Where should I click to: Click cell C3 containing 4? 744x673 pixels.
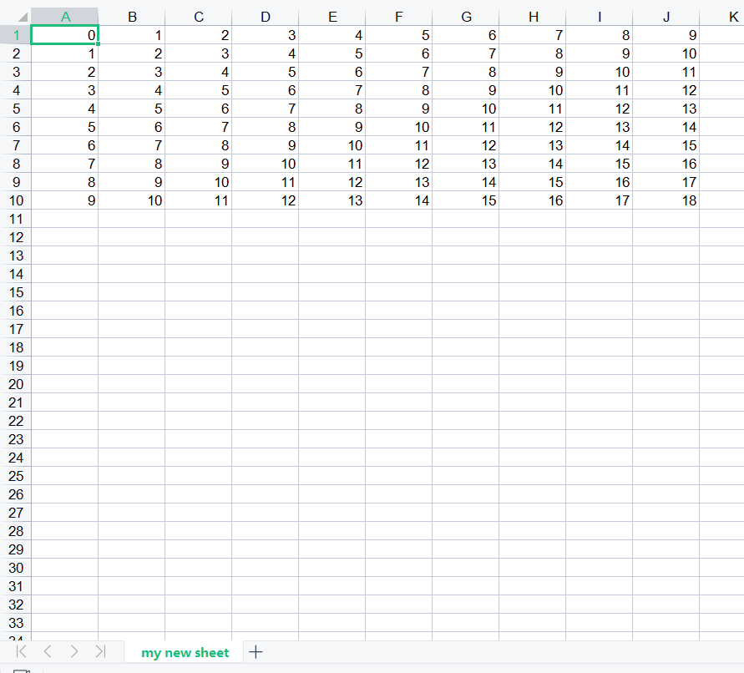point(199,72)
